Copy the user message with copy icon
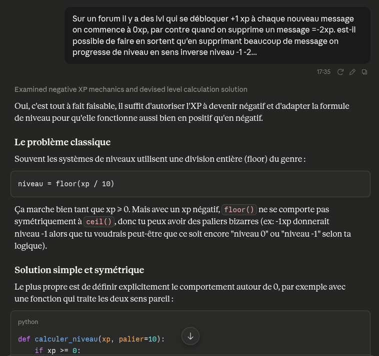 (364, 72)
